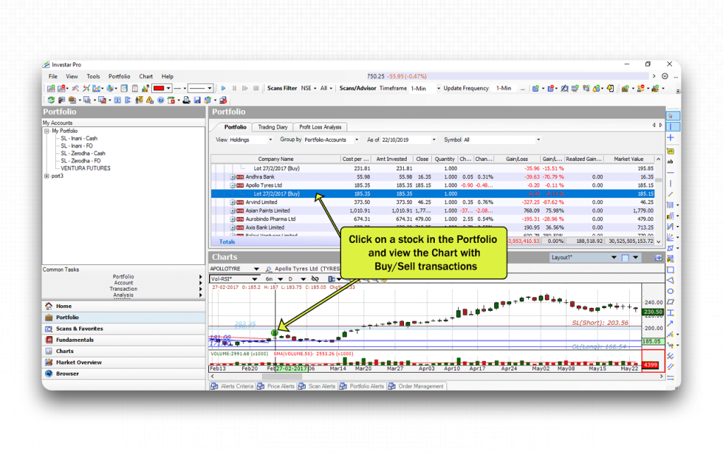Switch to the Trading Diary tab
Screen dimensions: 723x452
[272, 127]
